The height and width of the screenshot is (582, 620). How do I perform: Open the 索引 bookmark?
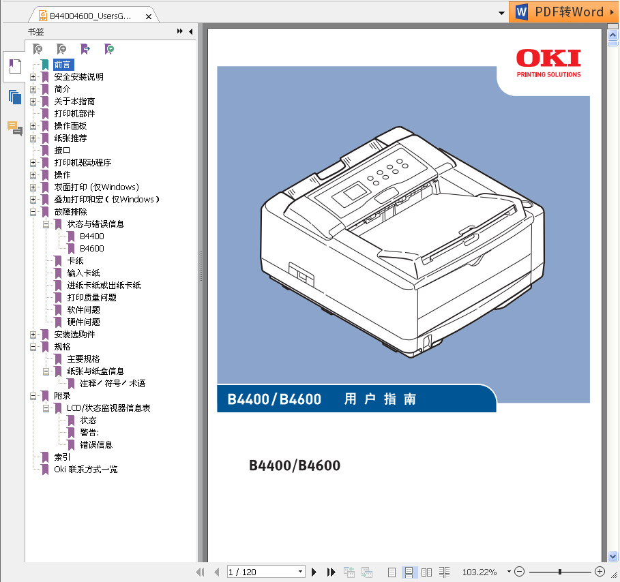tap(62, 457)
